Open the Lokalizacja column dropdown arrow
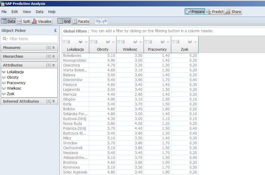 tap(86, 42)
